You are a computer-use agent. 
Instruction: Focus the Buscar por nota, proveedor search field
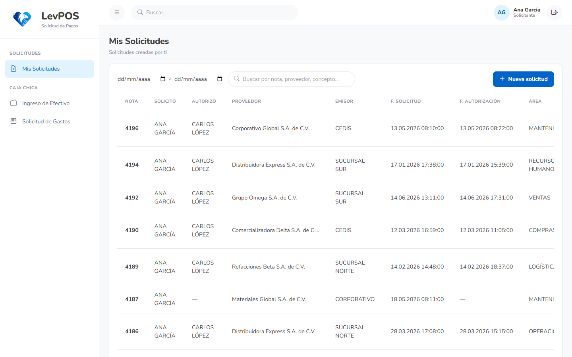click(292, 79)
